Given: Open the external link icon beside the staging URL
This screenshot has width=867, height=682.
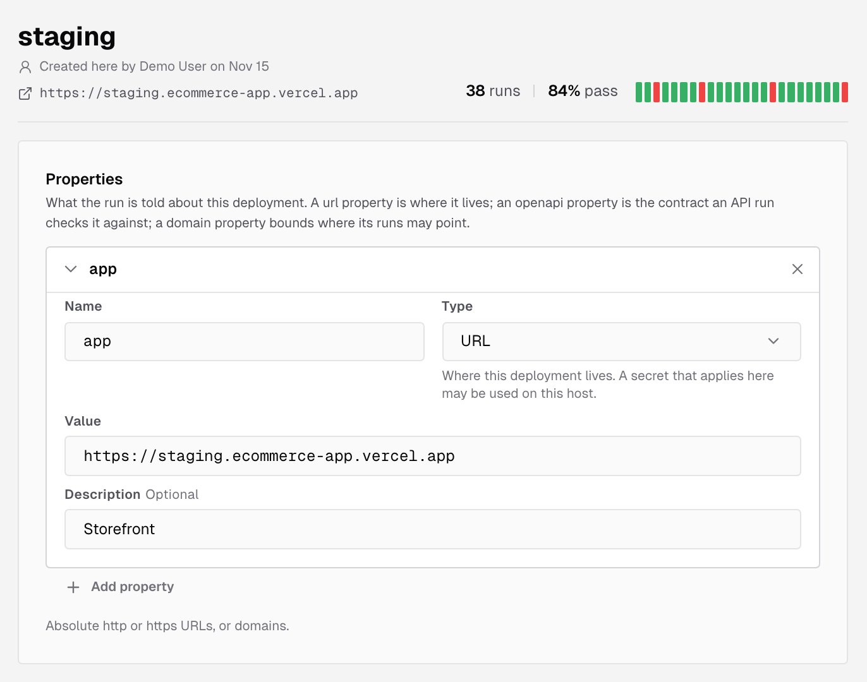Looking at the screenshot, I should (x=25, y=93).
